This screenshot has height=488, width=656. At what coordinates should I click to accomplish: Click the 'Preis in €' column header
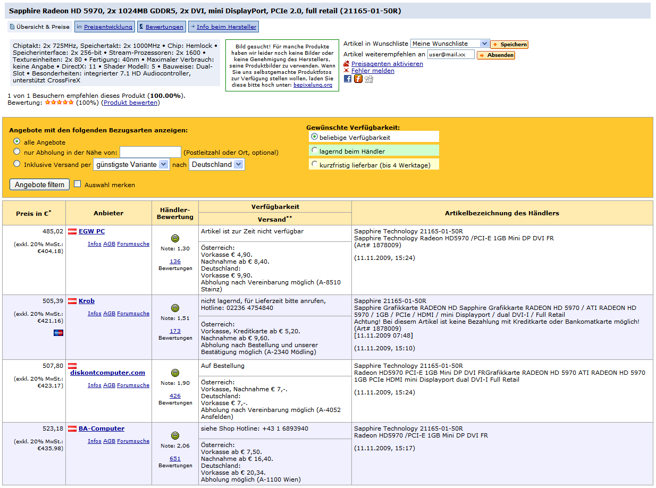coord(33,213)
